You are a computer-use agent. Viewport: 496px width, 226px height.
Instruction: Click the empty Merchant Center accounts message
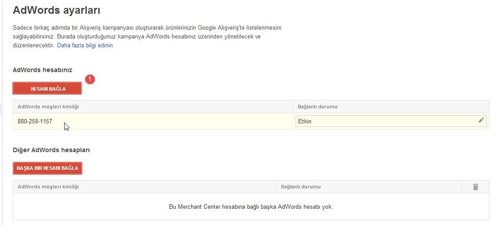(x=251, y=207)
